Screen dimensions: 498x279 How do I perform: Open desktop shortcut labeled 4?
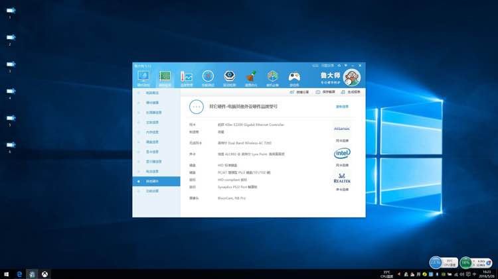pos(11,93)
